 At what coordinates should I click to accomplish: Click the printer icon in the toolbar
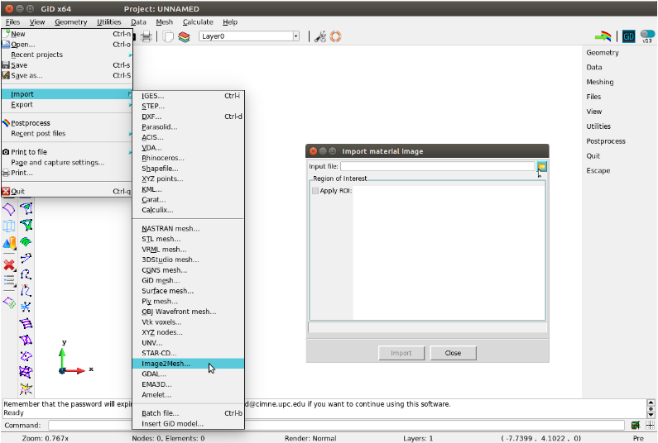tap(146, 36)
